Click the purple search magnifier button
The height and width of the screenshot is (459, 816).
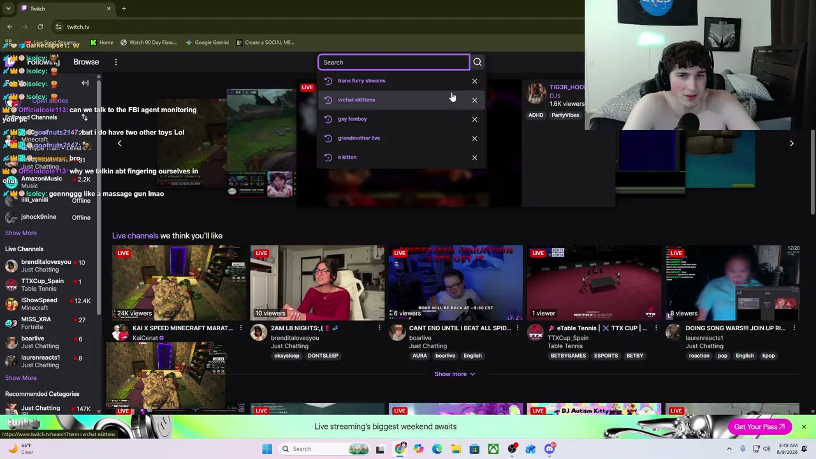(477, 62)
